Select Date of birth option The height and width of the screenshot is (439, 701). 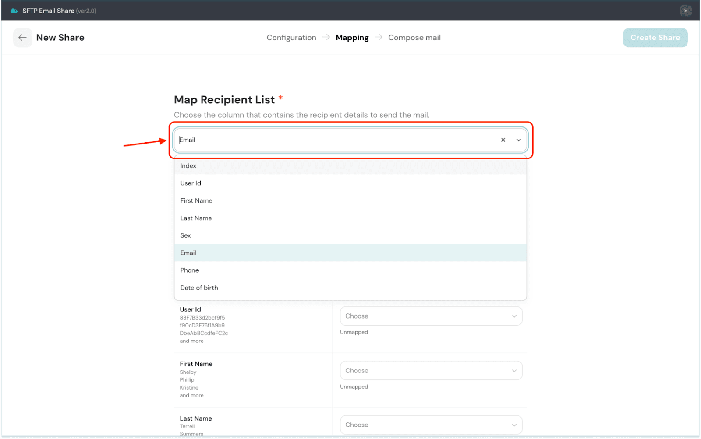tap(199, 288)
